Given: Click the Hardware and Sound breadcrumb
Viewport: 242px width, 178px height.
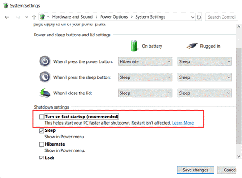Looking at the screenshot, I should pyautogui.click(x=73, y=17).
